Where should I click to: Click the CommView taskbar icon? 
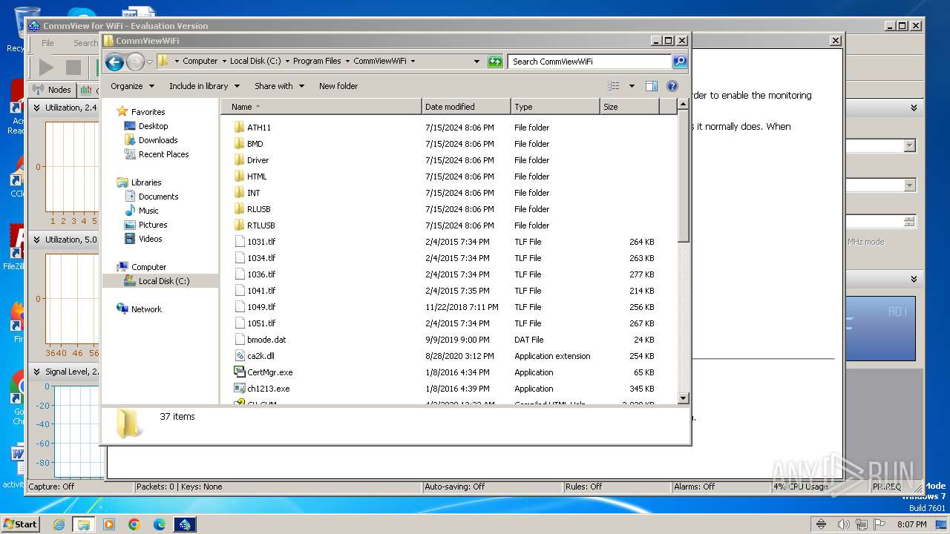click(185, 524)
